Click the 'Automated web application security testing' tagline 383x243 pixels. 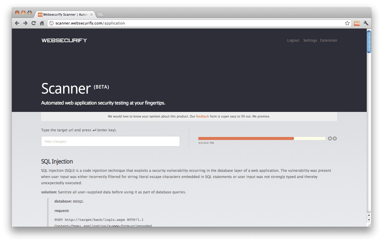[103, 103]
